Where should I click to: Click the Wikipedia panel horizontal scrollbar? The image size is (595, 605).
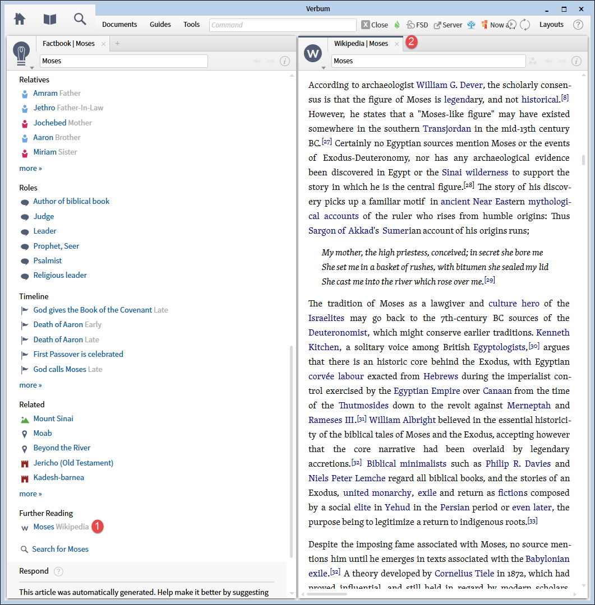coord(326,594)
